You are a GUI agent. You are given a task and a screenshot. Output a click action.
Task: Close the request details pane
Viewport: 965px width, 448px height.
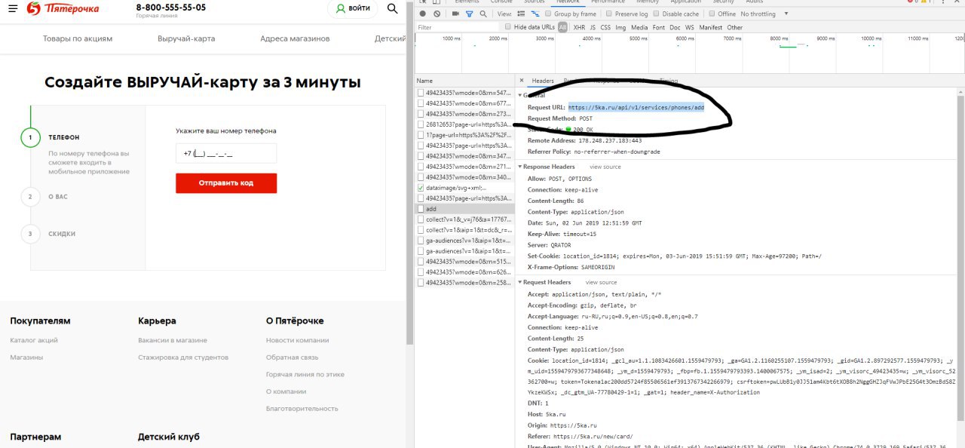coord(521,81)
